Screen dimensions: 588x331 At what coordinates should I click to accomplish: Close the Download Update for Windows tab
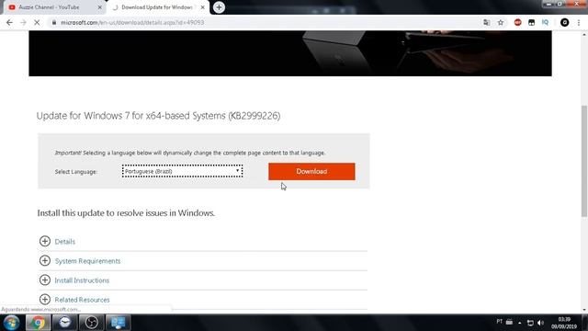pyautogui.click(x=202, y=7)
